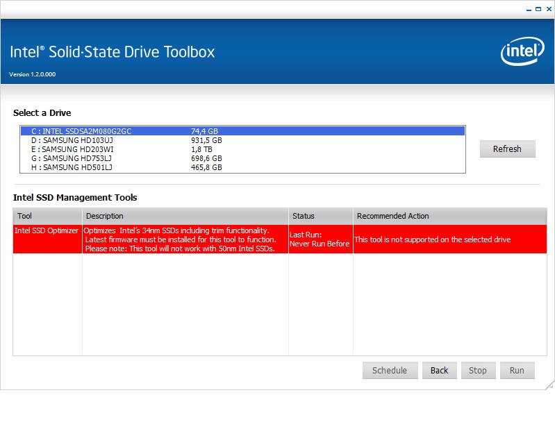Click the Version 1.2.0.000 label

[32, 74]
